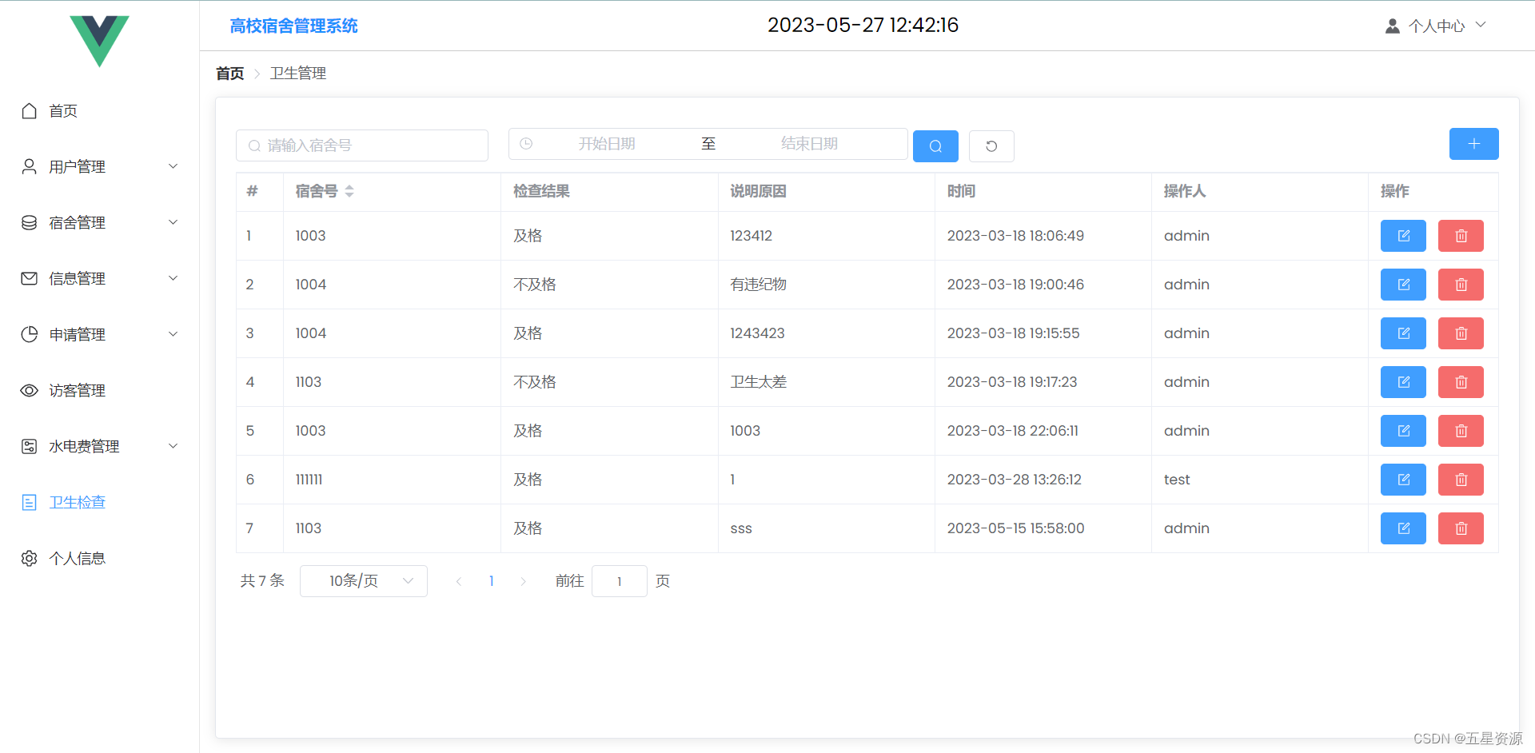Edit the row timed 2023-03-18 22:06:11
This screenshot has width=1535, height=753.
tap(1403, 431)
